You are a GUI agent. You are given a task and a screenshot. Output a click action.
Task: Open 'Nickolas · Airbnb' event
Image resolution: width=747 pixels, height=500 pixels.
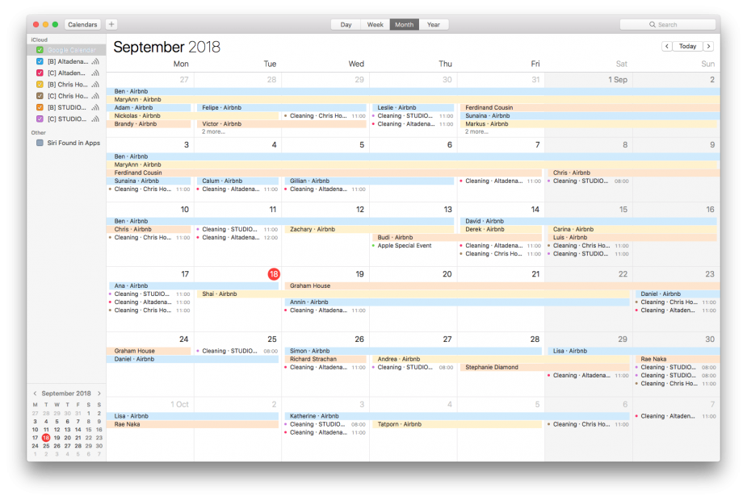click(x=194, y=116)
